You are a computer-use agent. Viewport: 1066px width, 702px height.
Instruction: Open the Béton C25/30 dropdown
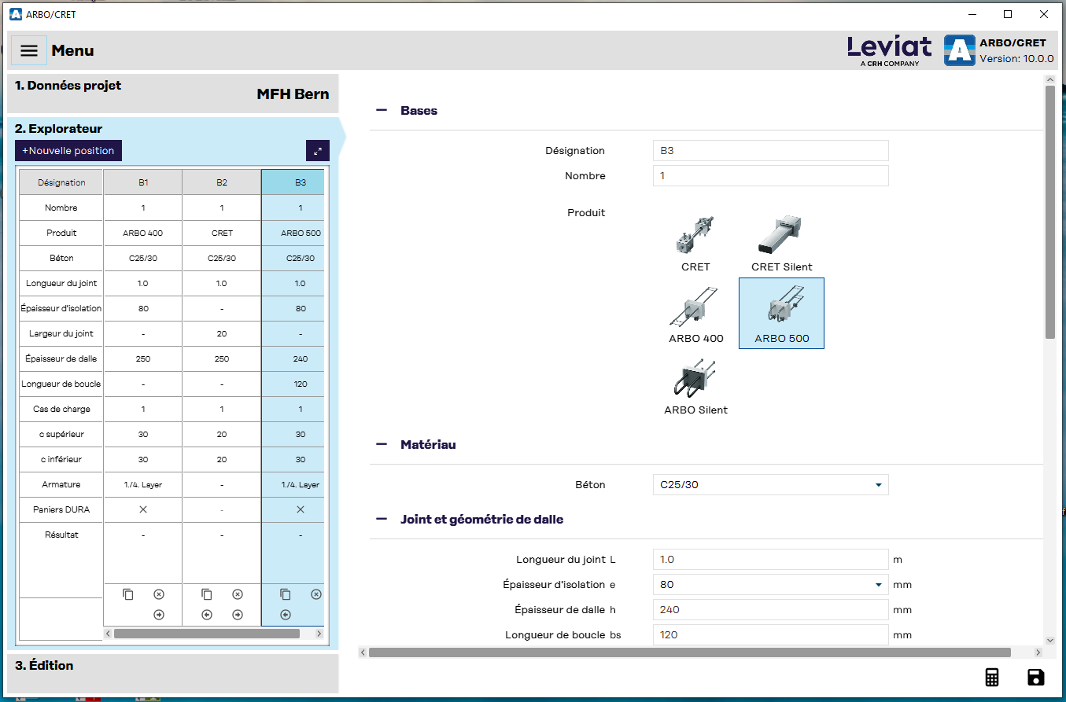point(771,485)
